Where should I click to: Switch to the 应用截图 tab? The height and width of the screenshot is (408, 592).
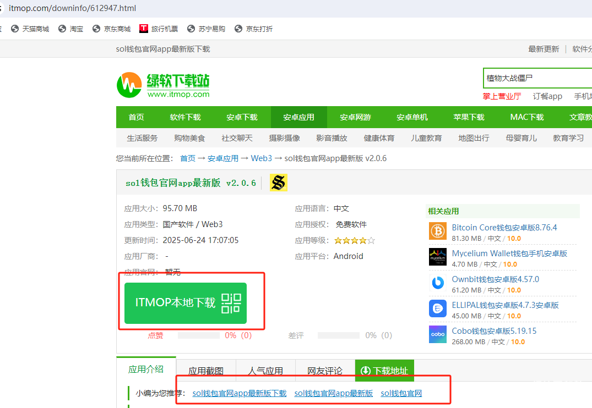coord(206,371)
